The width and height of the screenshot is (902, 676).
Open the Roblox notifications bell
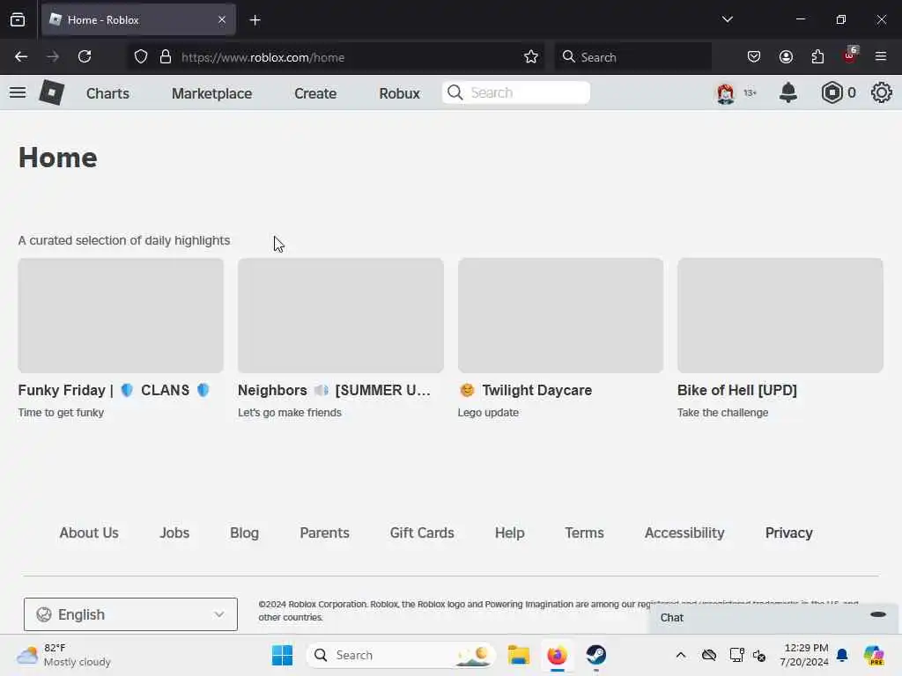788,92
